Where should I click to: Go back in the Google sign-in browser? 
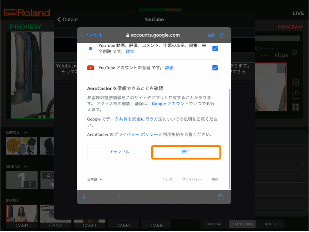click(x=84, y=197)
